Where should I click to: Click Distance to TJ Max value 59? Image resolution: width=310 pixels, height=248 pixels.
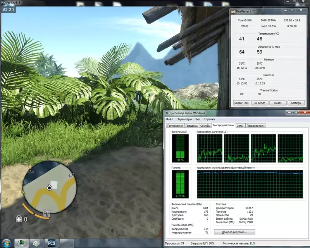260,52
